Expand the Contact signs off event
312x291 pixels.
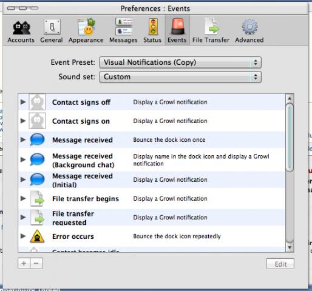coord(23,102)
